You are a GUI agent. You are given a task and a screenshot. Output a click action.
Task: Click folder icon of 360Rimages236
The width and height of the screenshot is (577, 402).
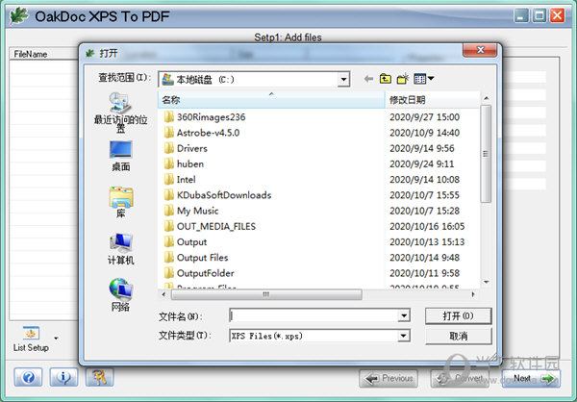(x=169, y=117)
